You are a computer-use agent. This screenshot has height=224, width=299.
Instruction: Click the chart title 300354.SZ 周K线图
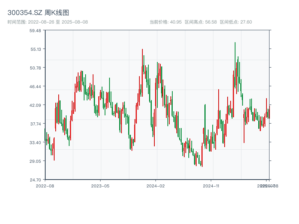(x=38, y=13)
